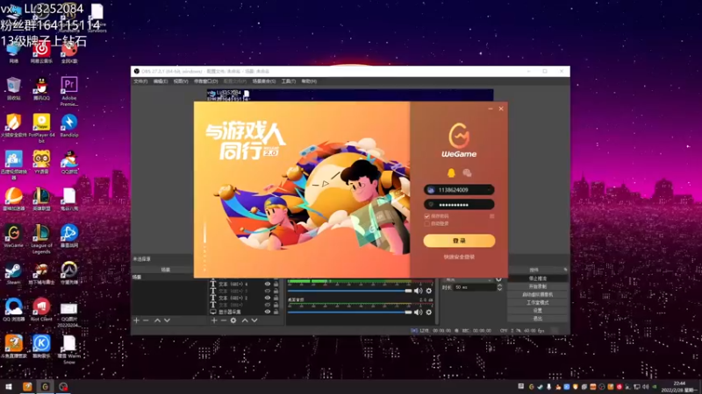Click 启动虚拟摄像机 button in OBS
Image resolution: width=702 pixels, height=394 pixels.
tap(537, 294)
